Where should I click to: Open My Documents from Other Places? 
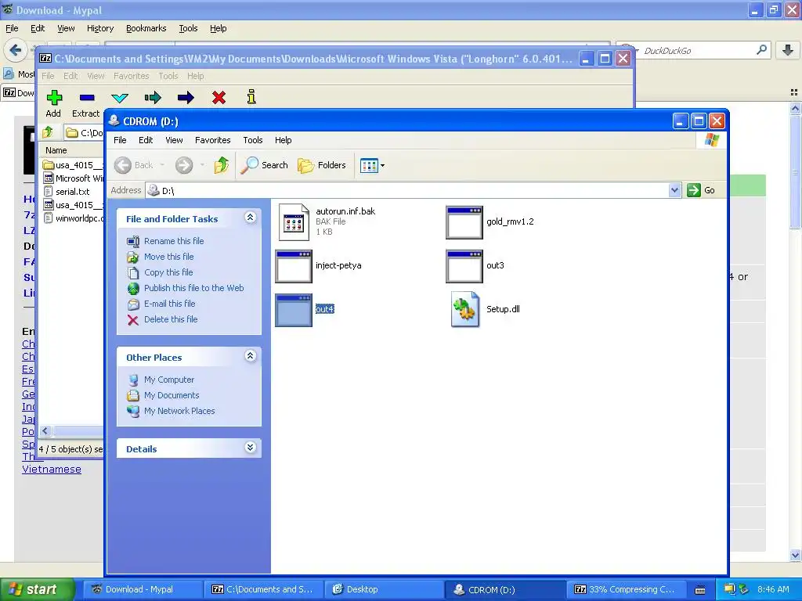pyautogui.click(x=172, y=395)
